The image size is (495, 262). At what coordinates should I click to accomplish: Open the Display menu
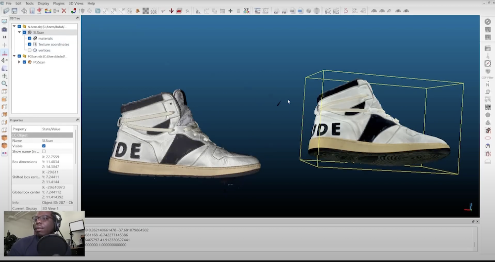[43, 3]
